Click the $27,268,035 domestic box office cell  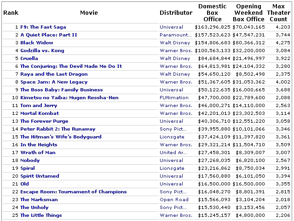214,161
